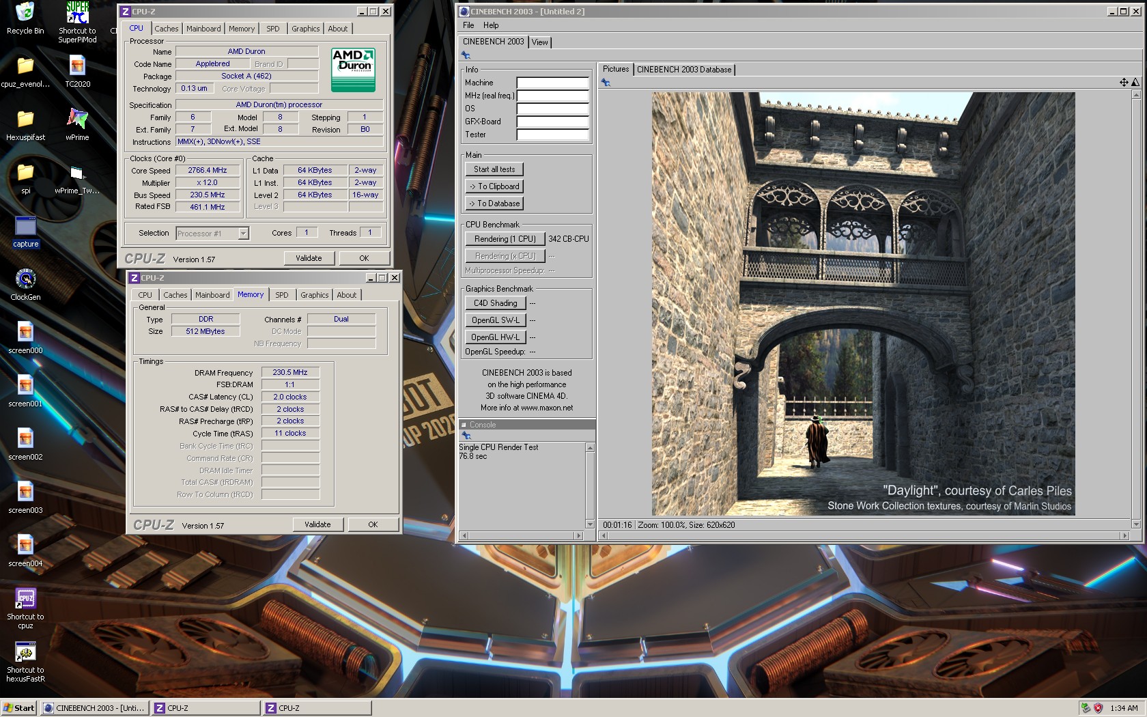Launch the ClockGen desktop icon
The width and height of the screenshot is (1147, 717).
pos(25,285)
